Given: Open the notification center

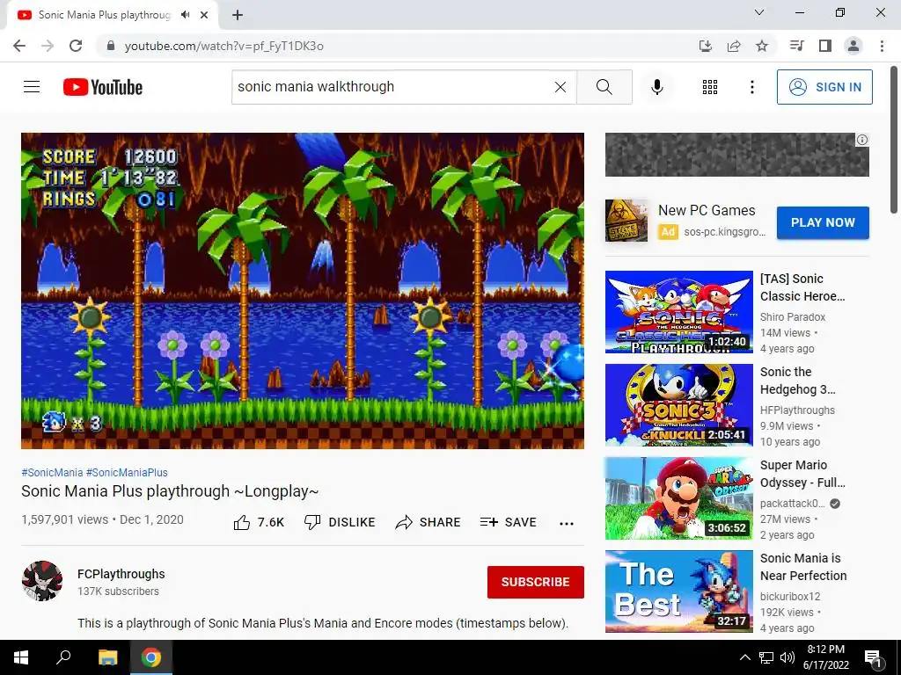Looking at the screenshot, I should pyautogui.click(x=873, y=657).
